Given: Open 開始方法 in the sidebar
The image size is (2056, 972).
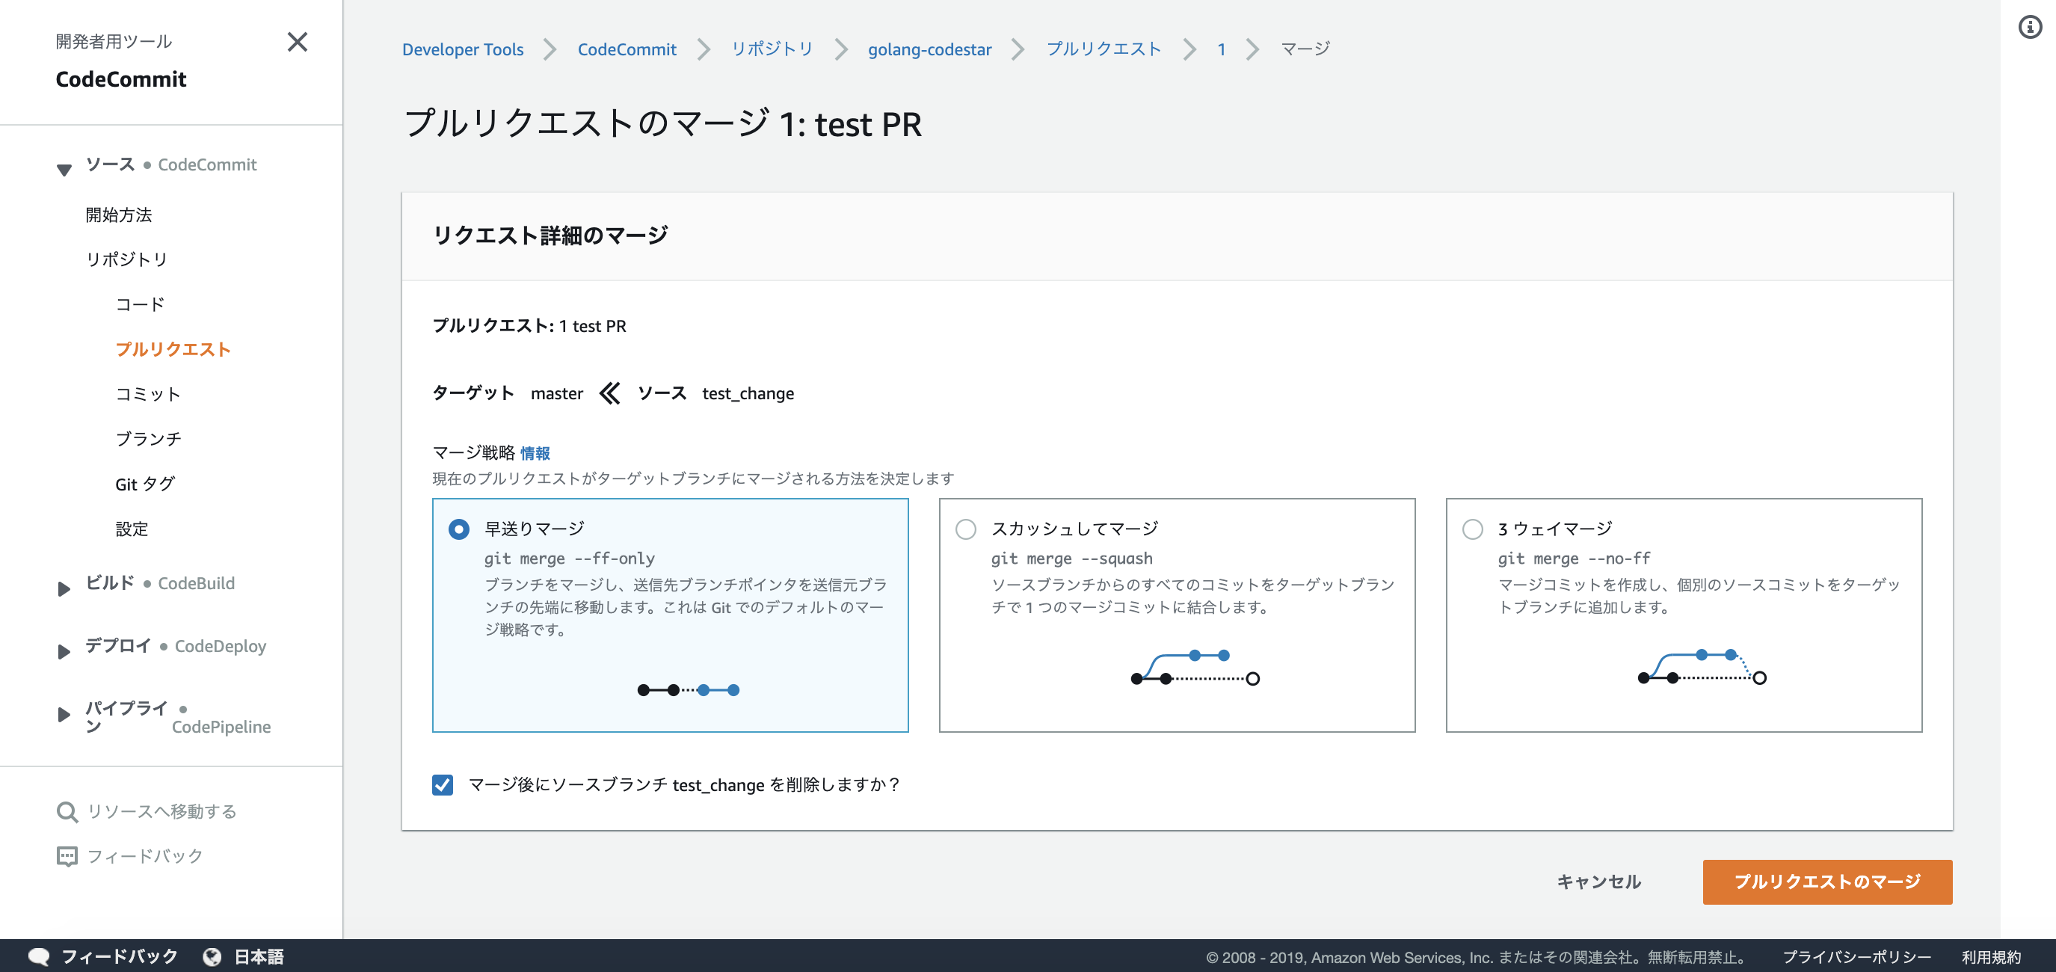Looking at the screenshot, I should point(118,215).
